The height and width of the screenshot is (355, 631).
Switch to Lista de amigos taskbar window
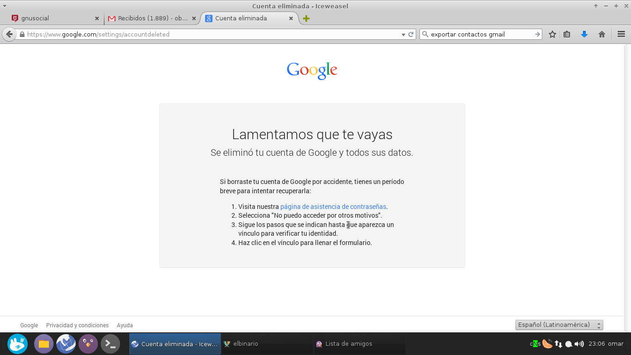point(359,344)
